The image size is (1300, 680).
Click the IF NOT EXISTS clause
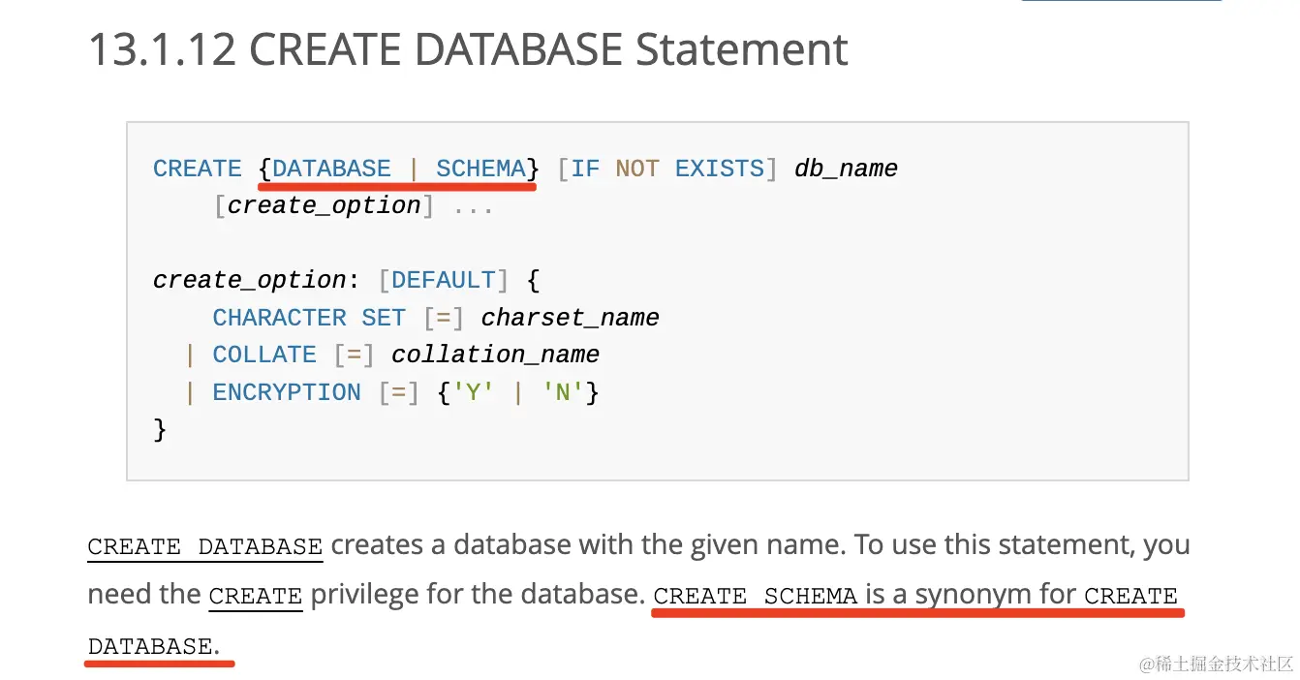[667, 169]
